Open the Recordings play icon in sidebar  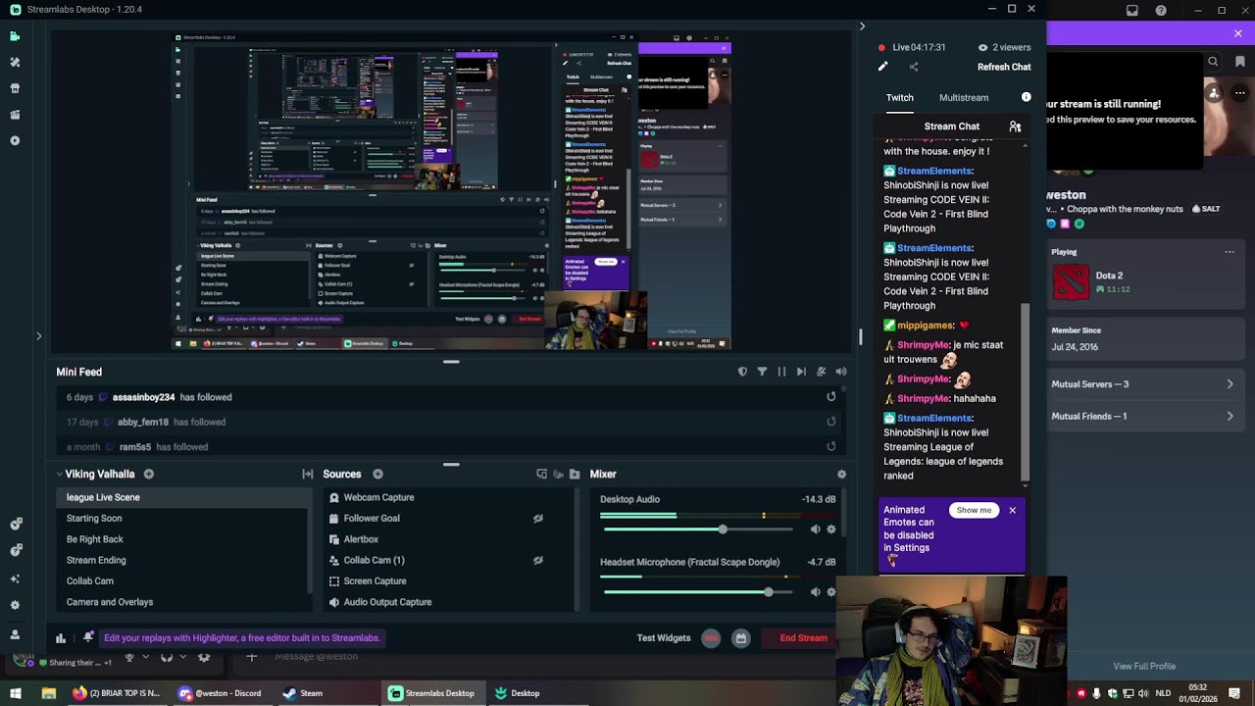pyautogui.click(x=15, y=140)
